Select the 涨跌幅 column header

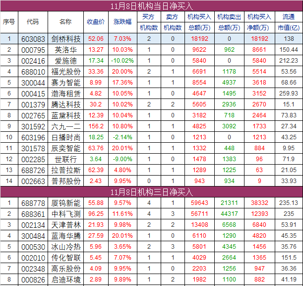(122, 22)
